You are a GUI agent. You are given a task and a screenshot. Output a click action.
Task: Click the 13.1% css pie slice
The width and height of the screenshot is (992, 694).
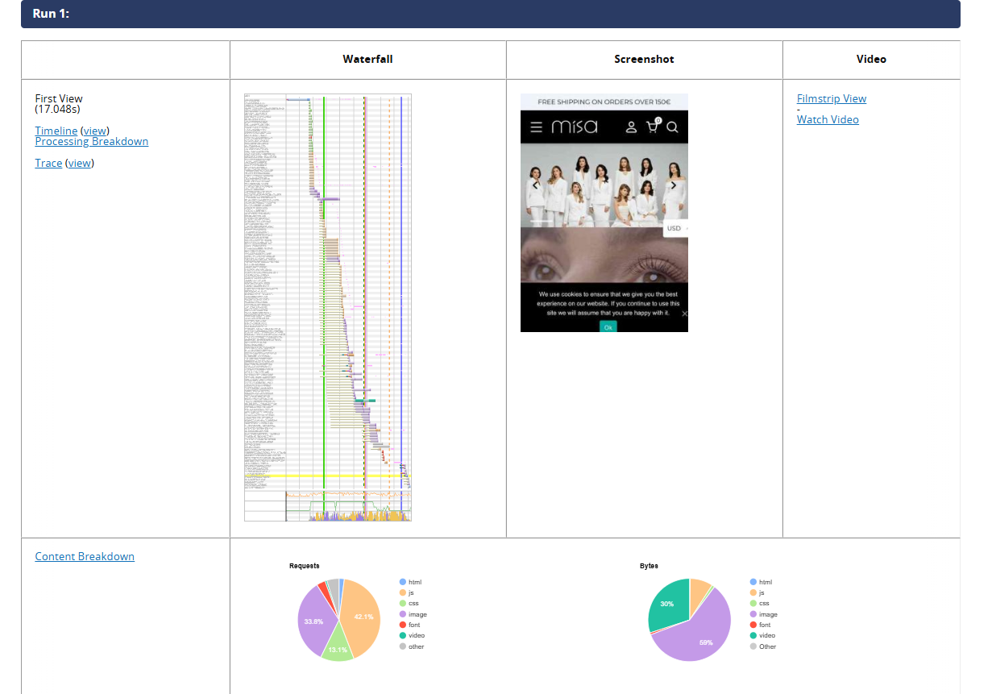338,649
